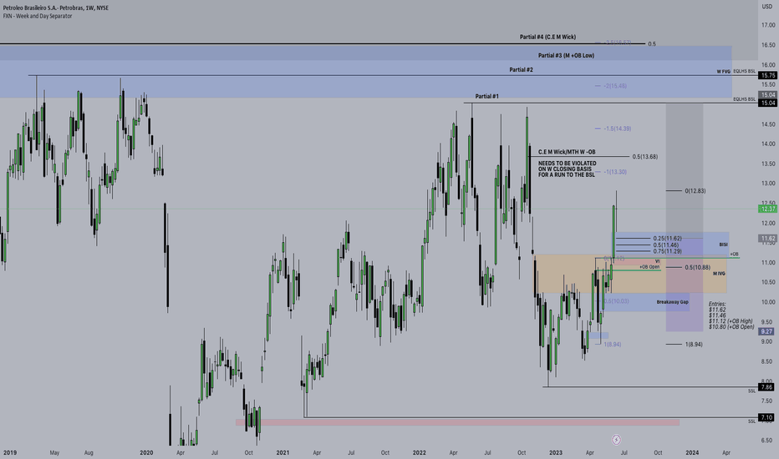Click the lightning bolt icon near the time axis
This screenshot has height=459, width=779.
click(616, 440)
